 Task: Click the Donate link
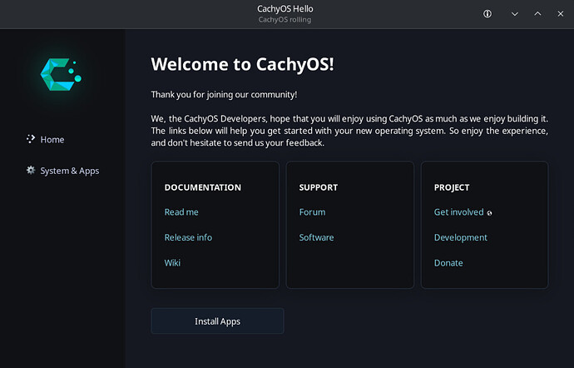tap(448, 263)
